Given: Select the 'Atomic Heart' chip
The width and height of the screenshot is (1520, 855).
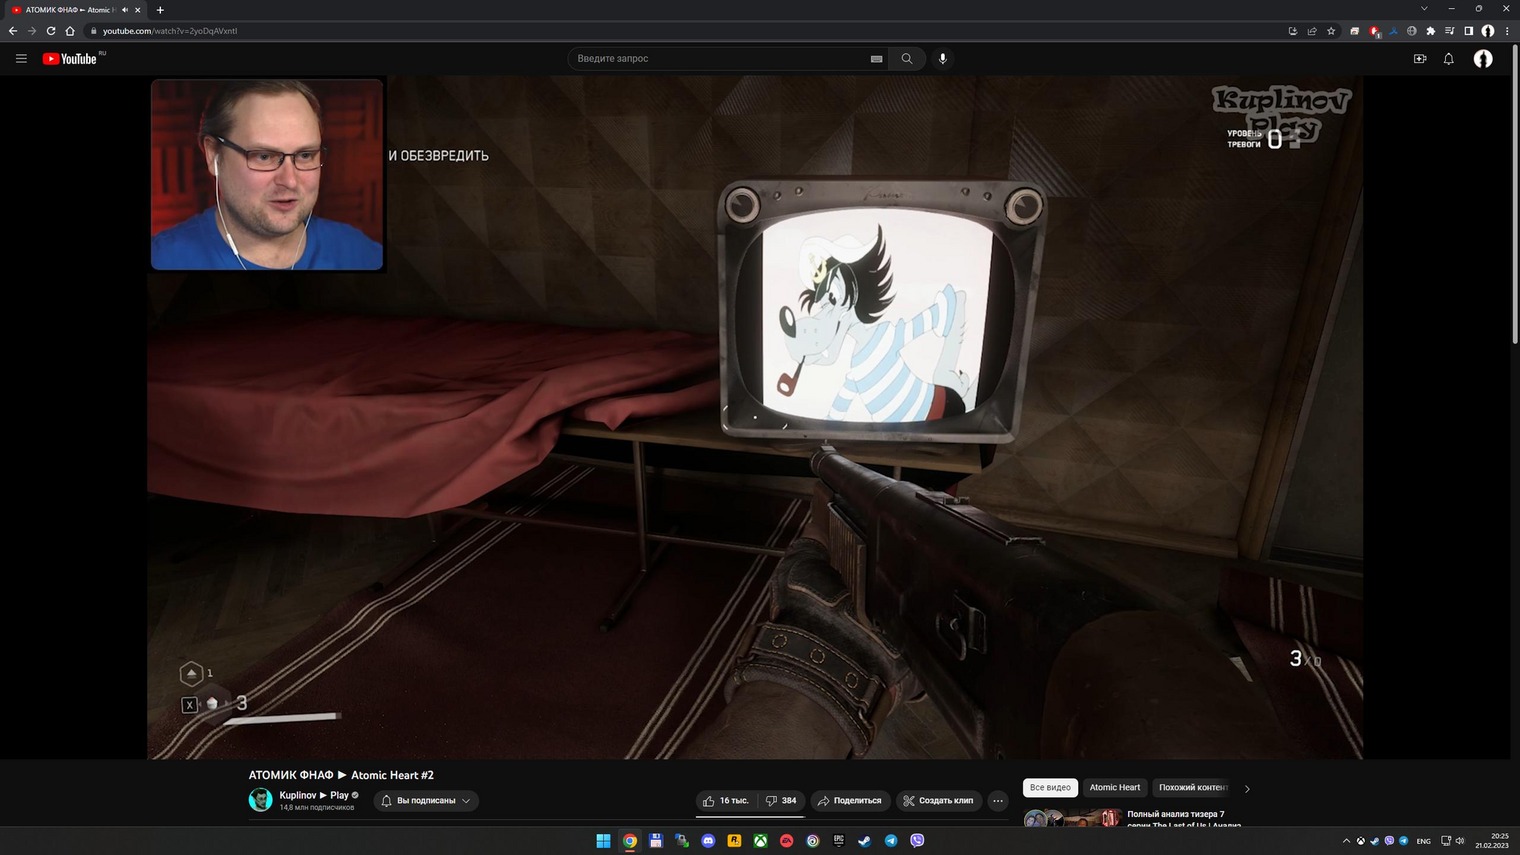Looking at the screenshot, I should point(1115,787).
